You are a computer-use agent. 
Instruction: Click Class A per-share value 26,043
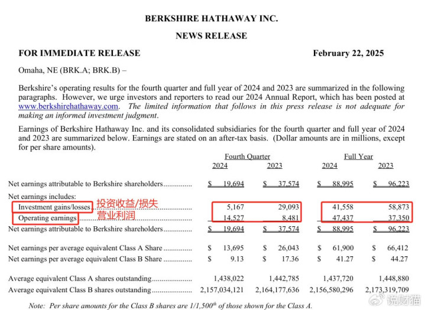288,248
